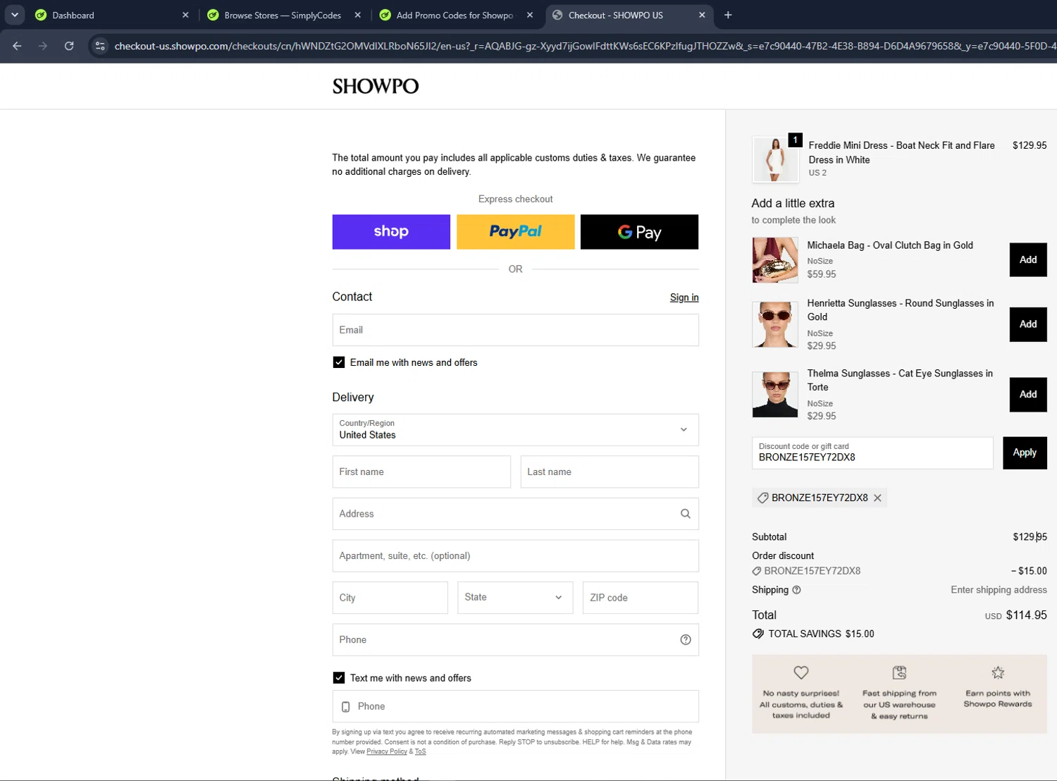Click the Thelma Sunglasses thumbnail

pos(775,395)
